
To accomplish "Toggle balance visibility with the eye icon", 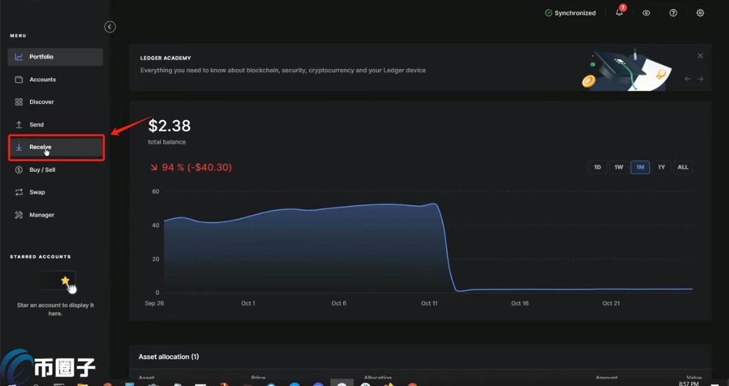I will coord(646,13).
